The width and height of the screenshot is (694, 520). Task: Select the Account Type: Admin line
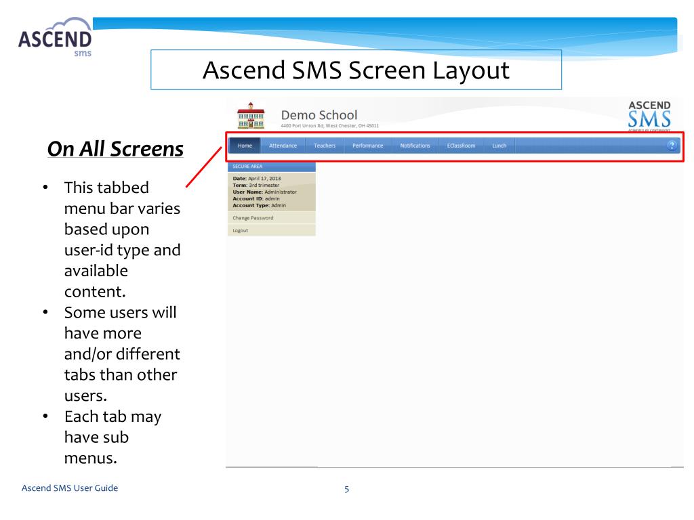[x=260, y=205]
